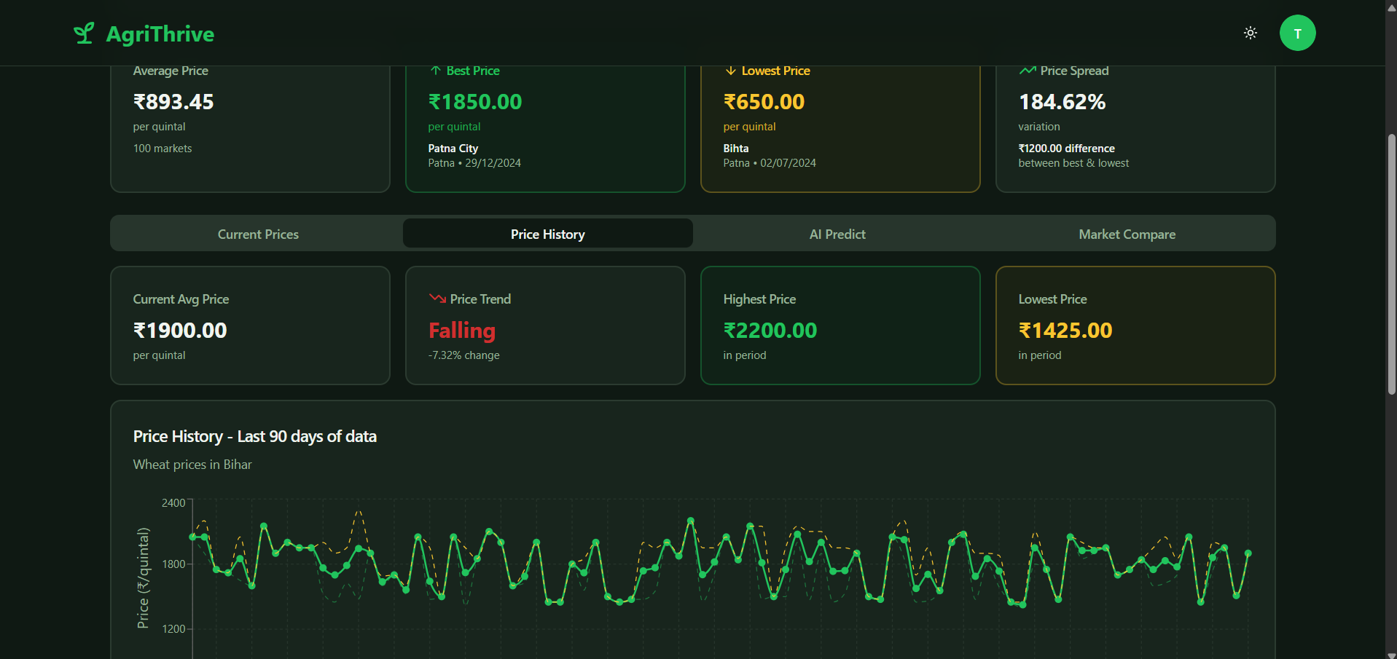Open the Market Compare tab
This screenshot has width=1397, height=659.
[x=1127, y=234]
